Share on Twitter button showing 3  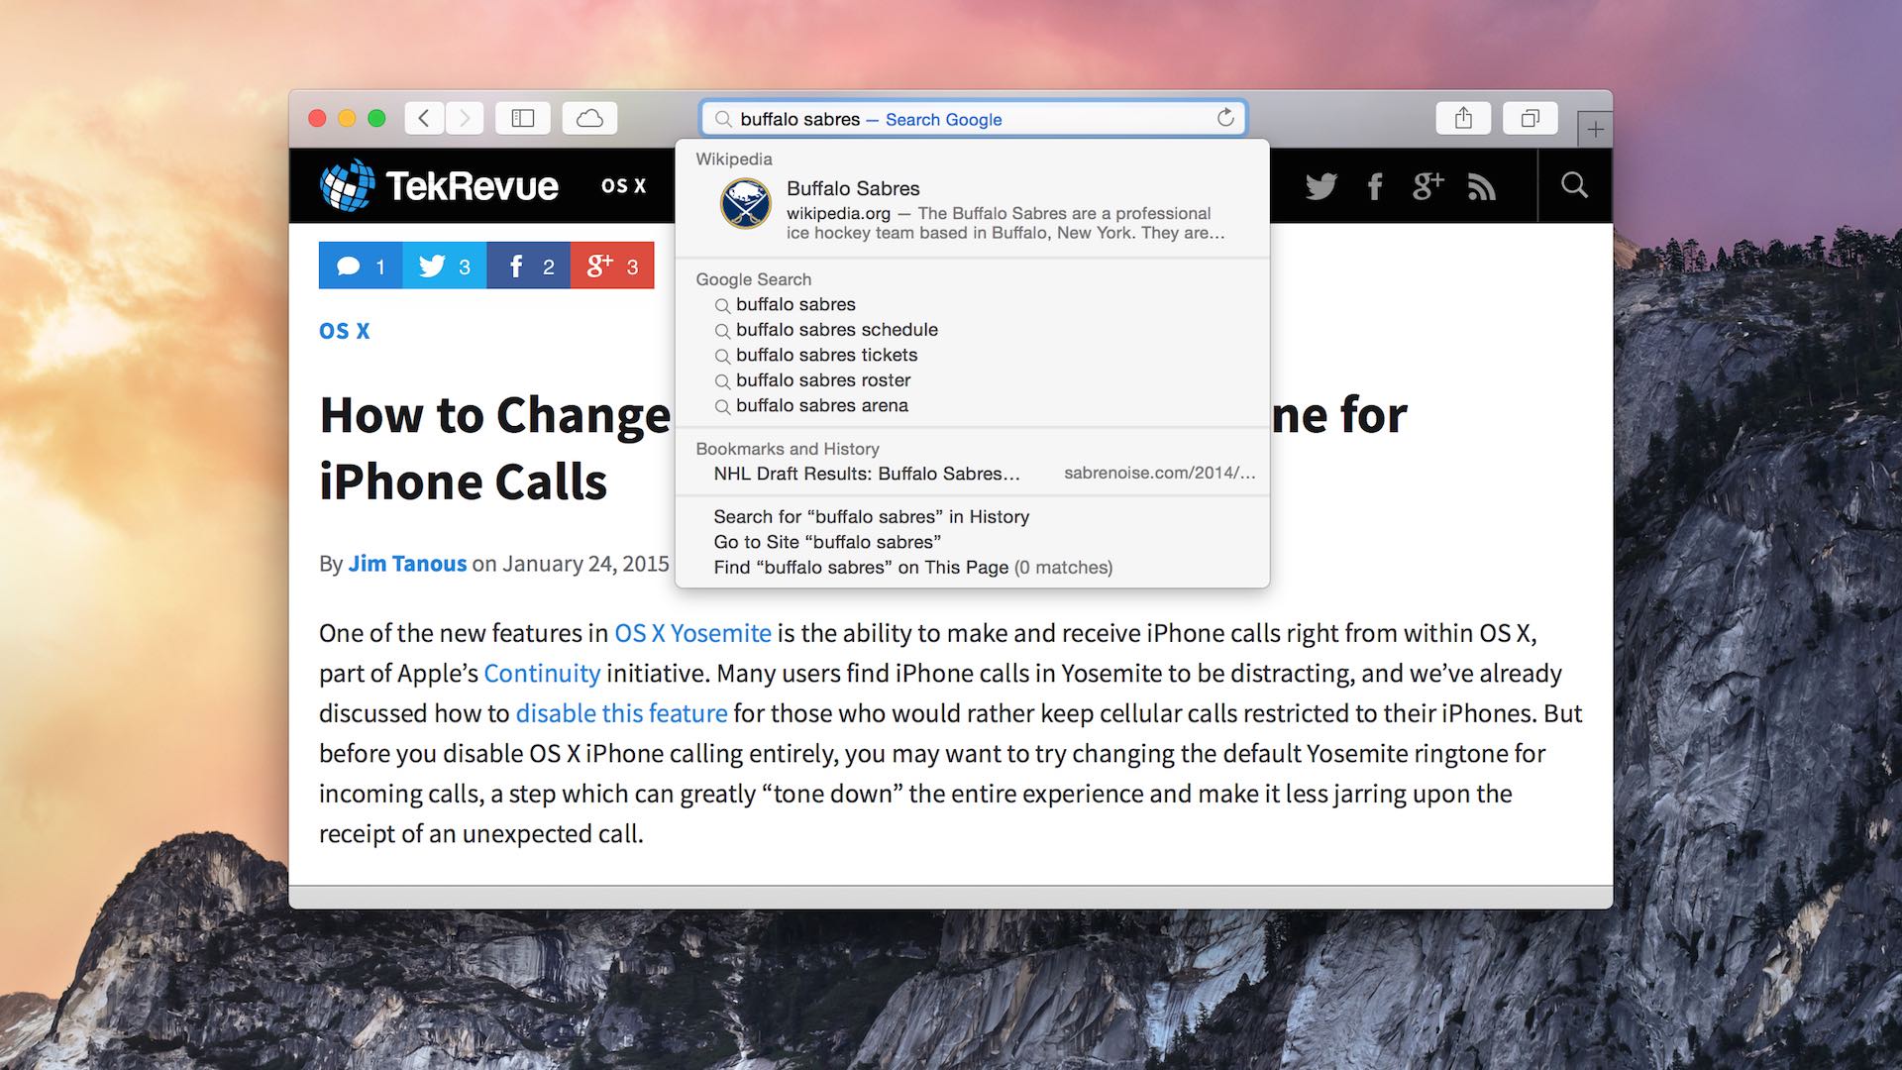click(x=445, y=266)
